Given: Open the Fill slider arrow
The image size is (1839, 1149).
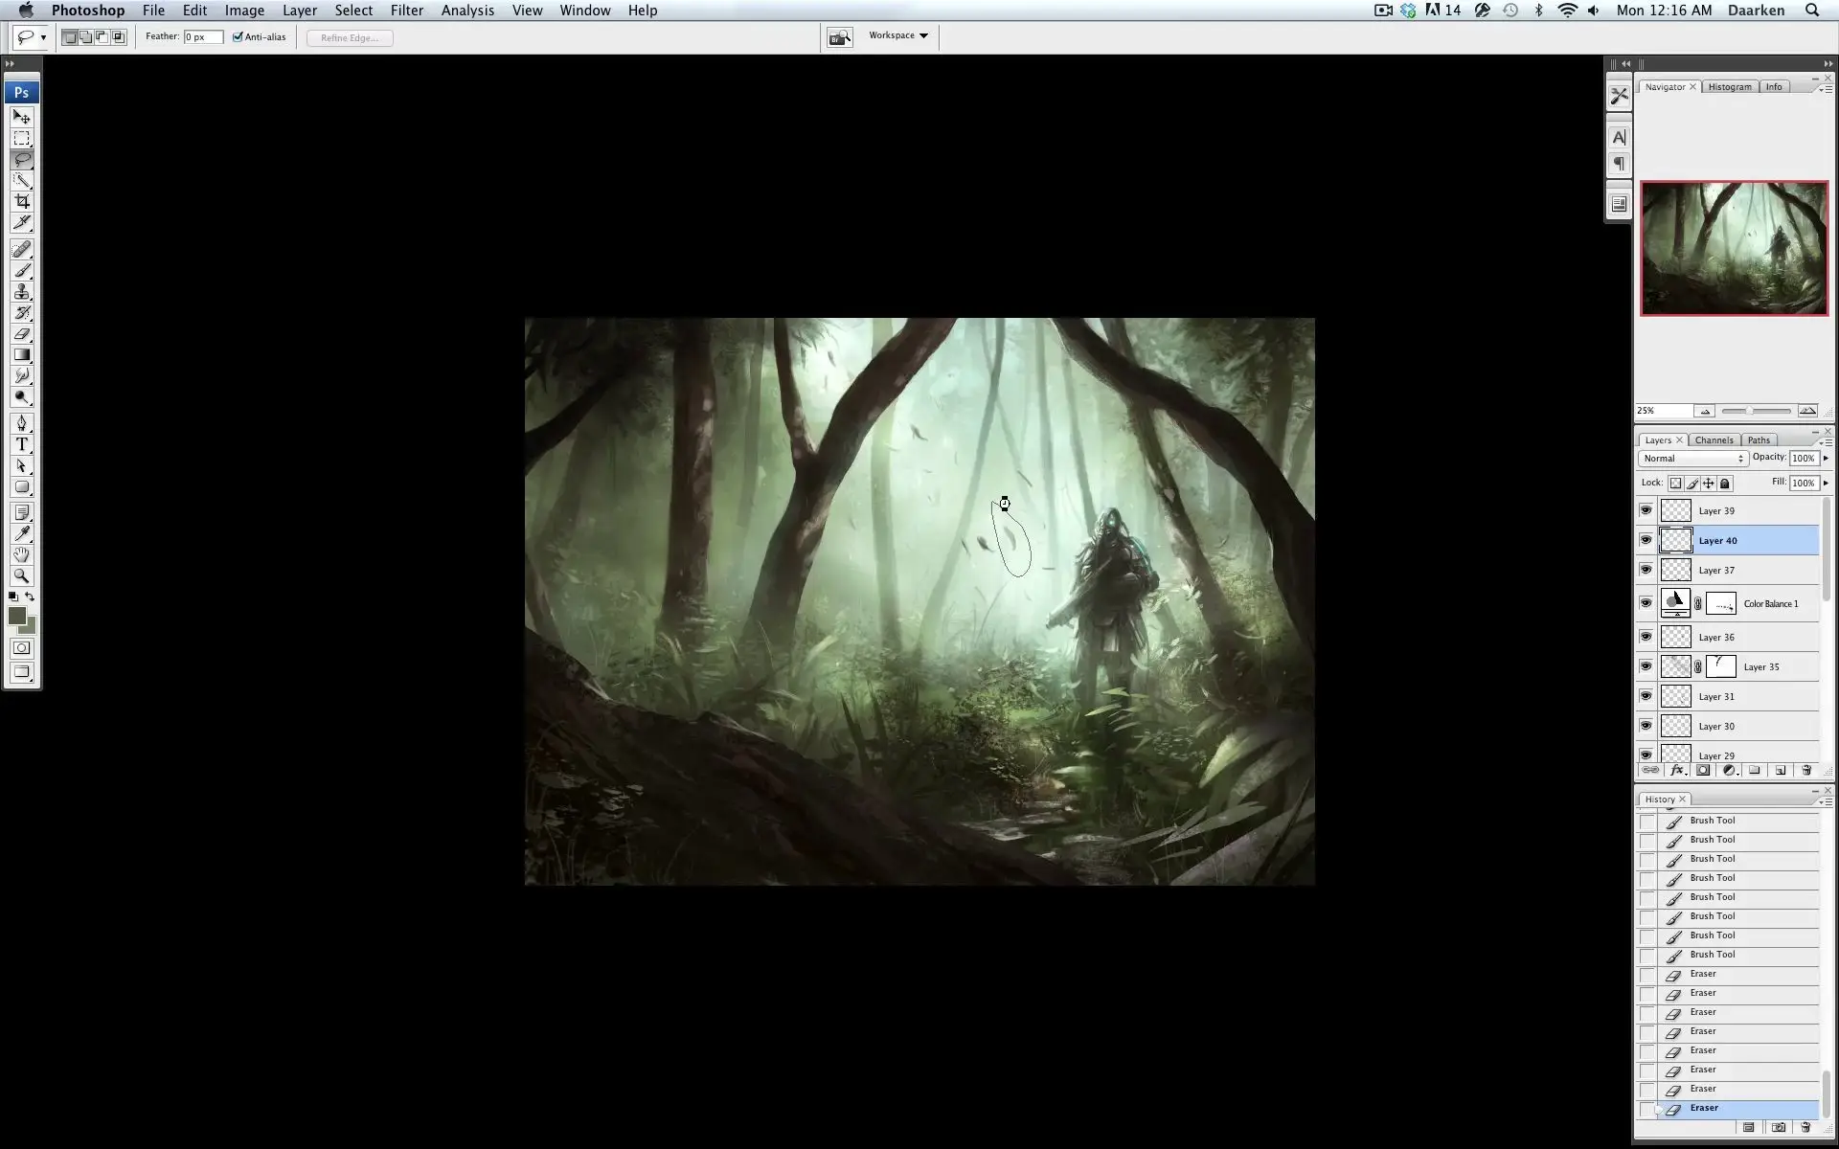Looking at the screenshot, I should [x=1826, y=484].
